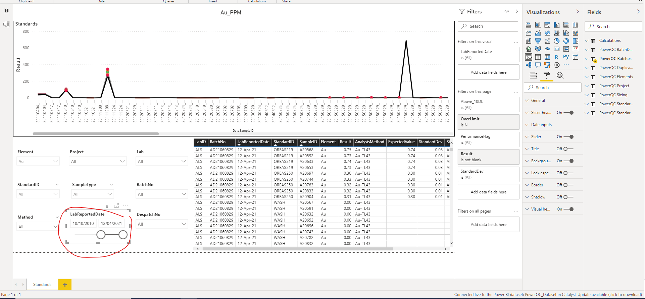This screenshot has width=645, height=299.
Task: Toggle the Background switch
Action: click(x=569, y=161)
